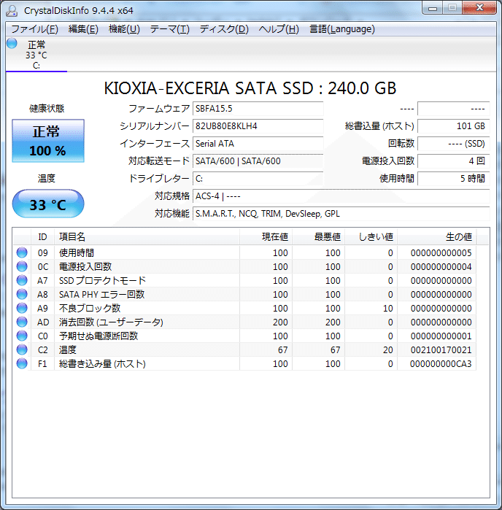Click status orb in the C0 予期せぬ電源断回数 row
502x510 pixels.
pos(22,336)
